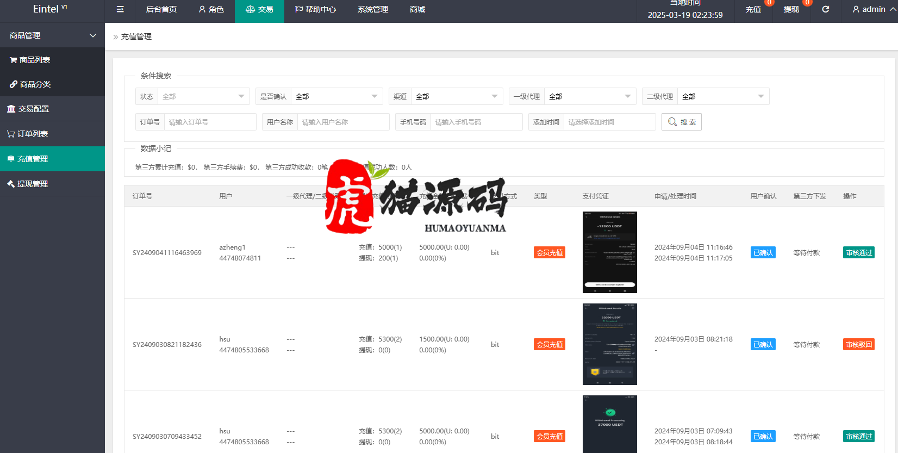Image resolution: width=898 pixels, height=453 pixels.
Task: Expand the admin account menu arrow
Action: click(893, 9)
